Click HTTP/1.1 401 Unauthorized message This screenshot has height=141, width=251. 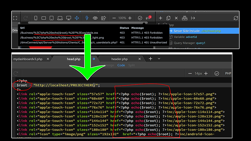(149, 43)
